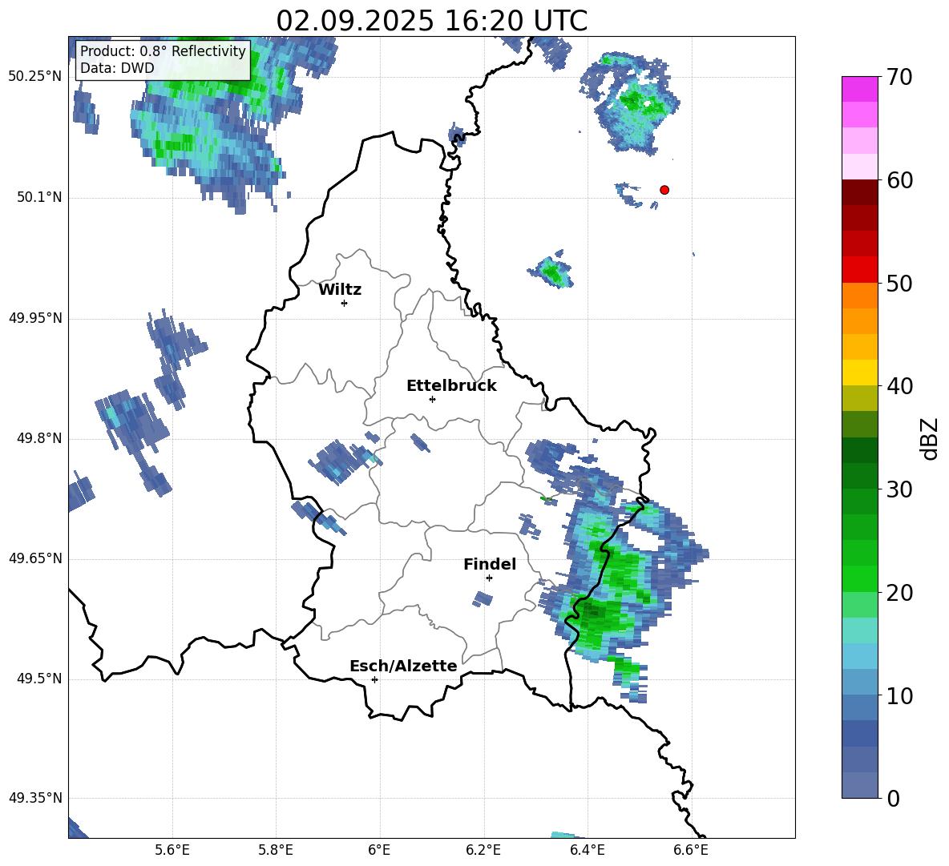Click the Data: DWD text
Screen dimensions: 949x866
tap(117, 68)
